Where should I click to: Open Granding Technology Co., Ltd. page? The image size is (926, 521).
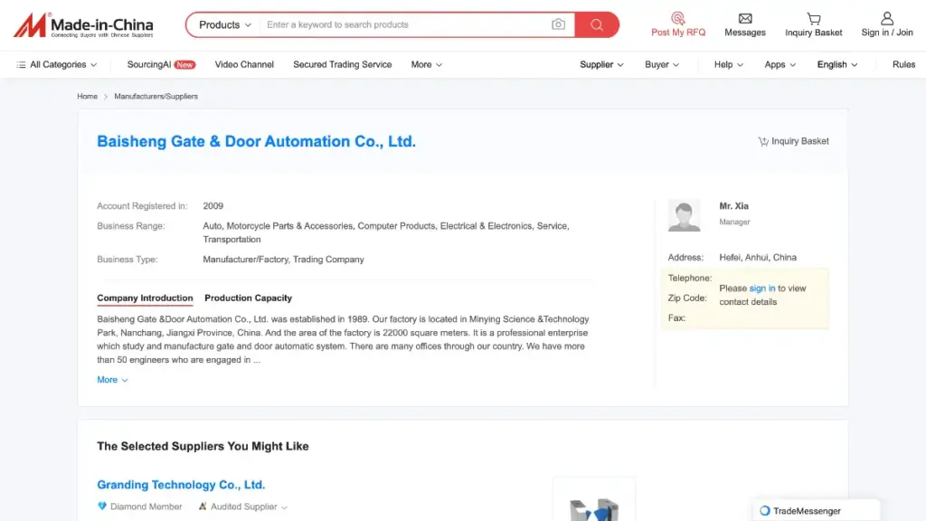pos(181,485)
